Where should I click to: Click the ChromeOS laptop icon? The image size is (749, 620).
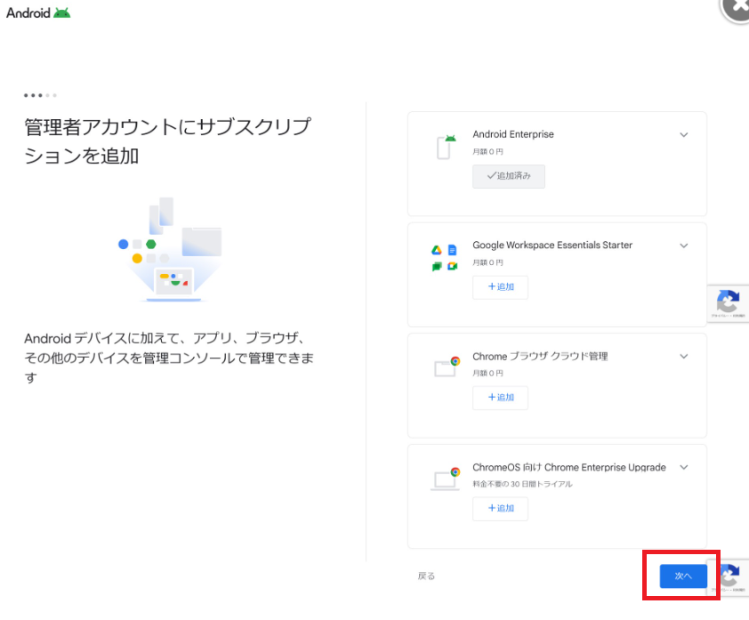pos(446,478)
